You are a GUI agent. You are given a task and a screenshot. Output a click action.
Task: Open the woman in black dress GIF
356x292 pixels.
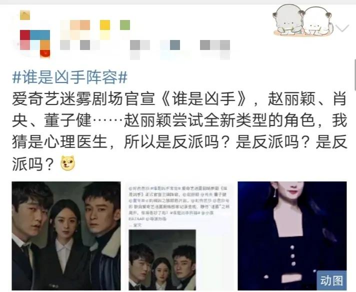click(292, 235)
